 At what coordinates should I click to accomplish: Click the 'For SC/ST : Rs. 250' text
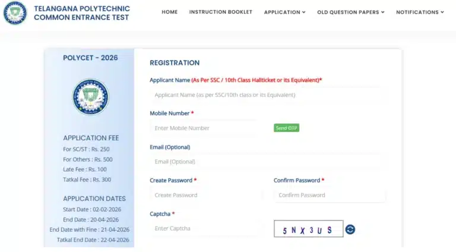(x=86, y=149)
